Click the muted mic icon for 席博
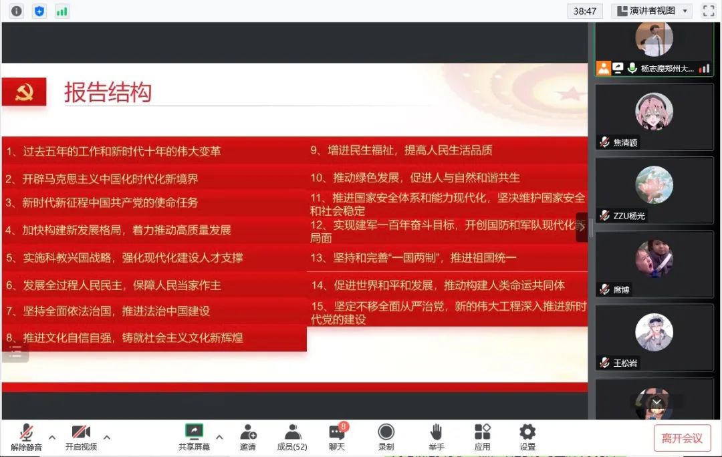 pos(604,289)
